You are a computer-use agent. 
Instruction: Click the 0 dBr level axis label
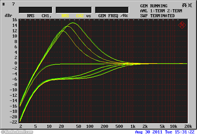tap(14, 63)
